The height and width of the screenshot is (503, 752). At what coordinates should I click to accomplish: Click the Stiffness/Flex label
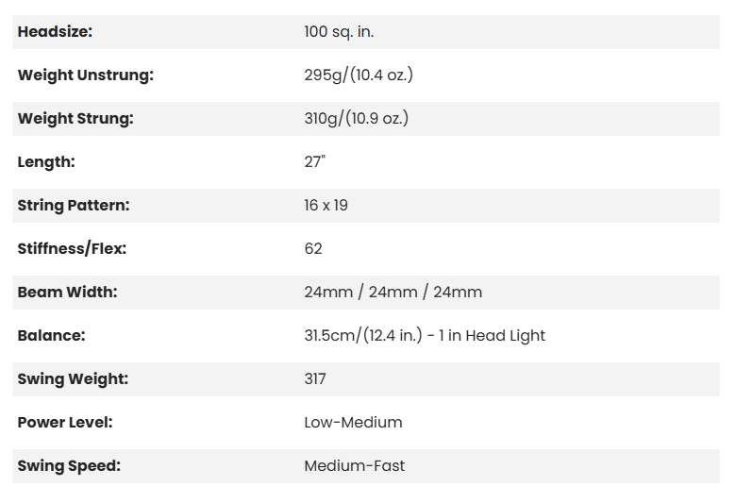click(x=72, y=249)
